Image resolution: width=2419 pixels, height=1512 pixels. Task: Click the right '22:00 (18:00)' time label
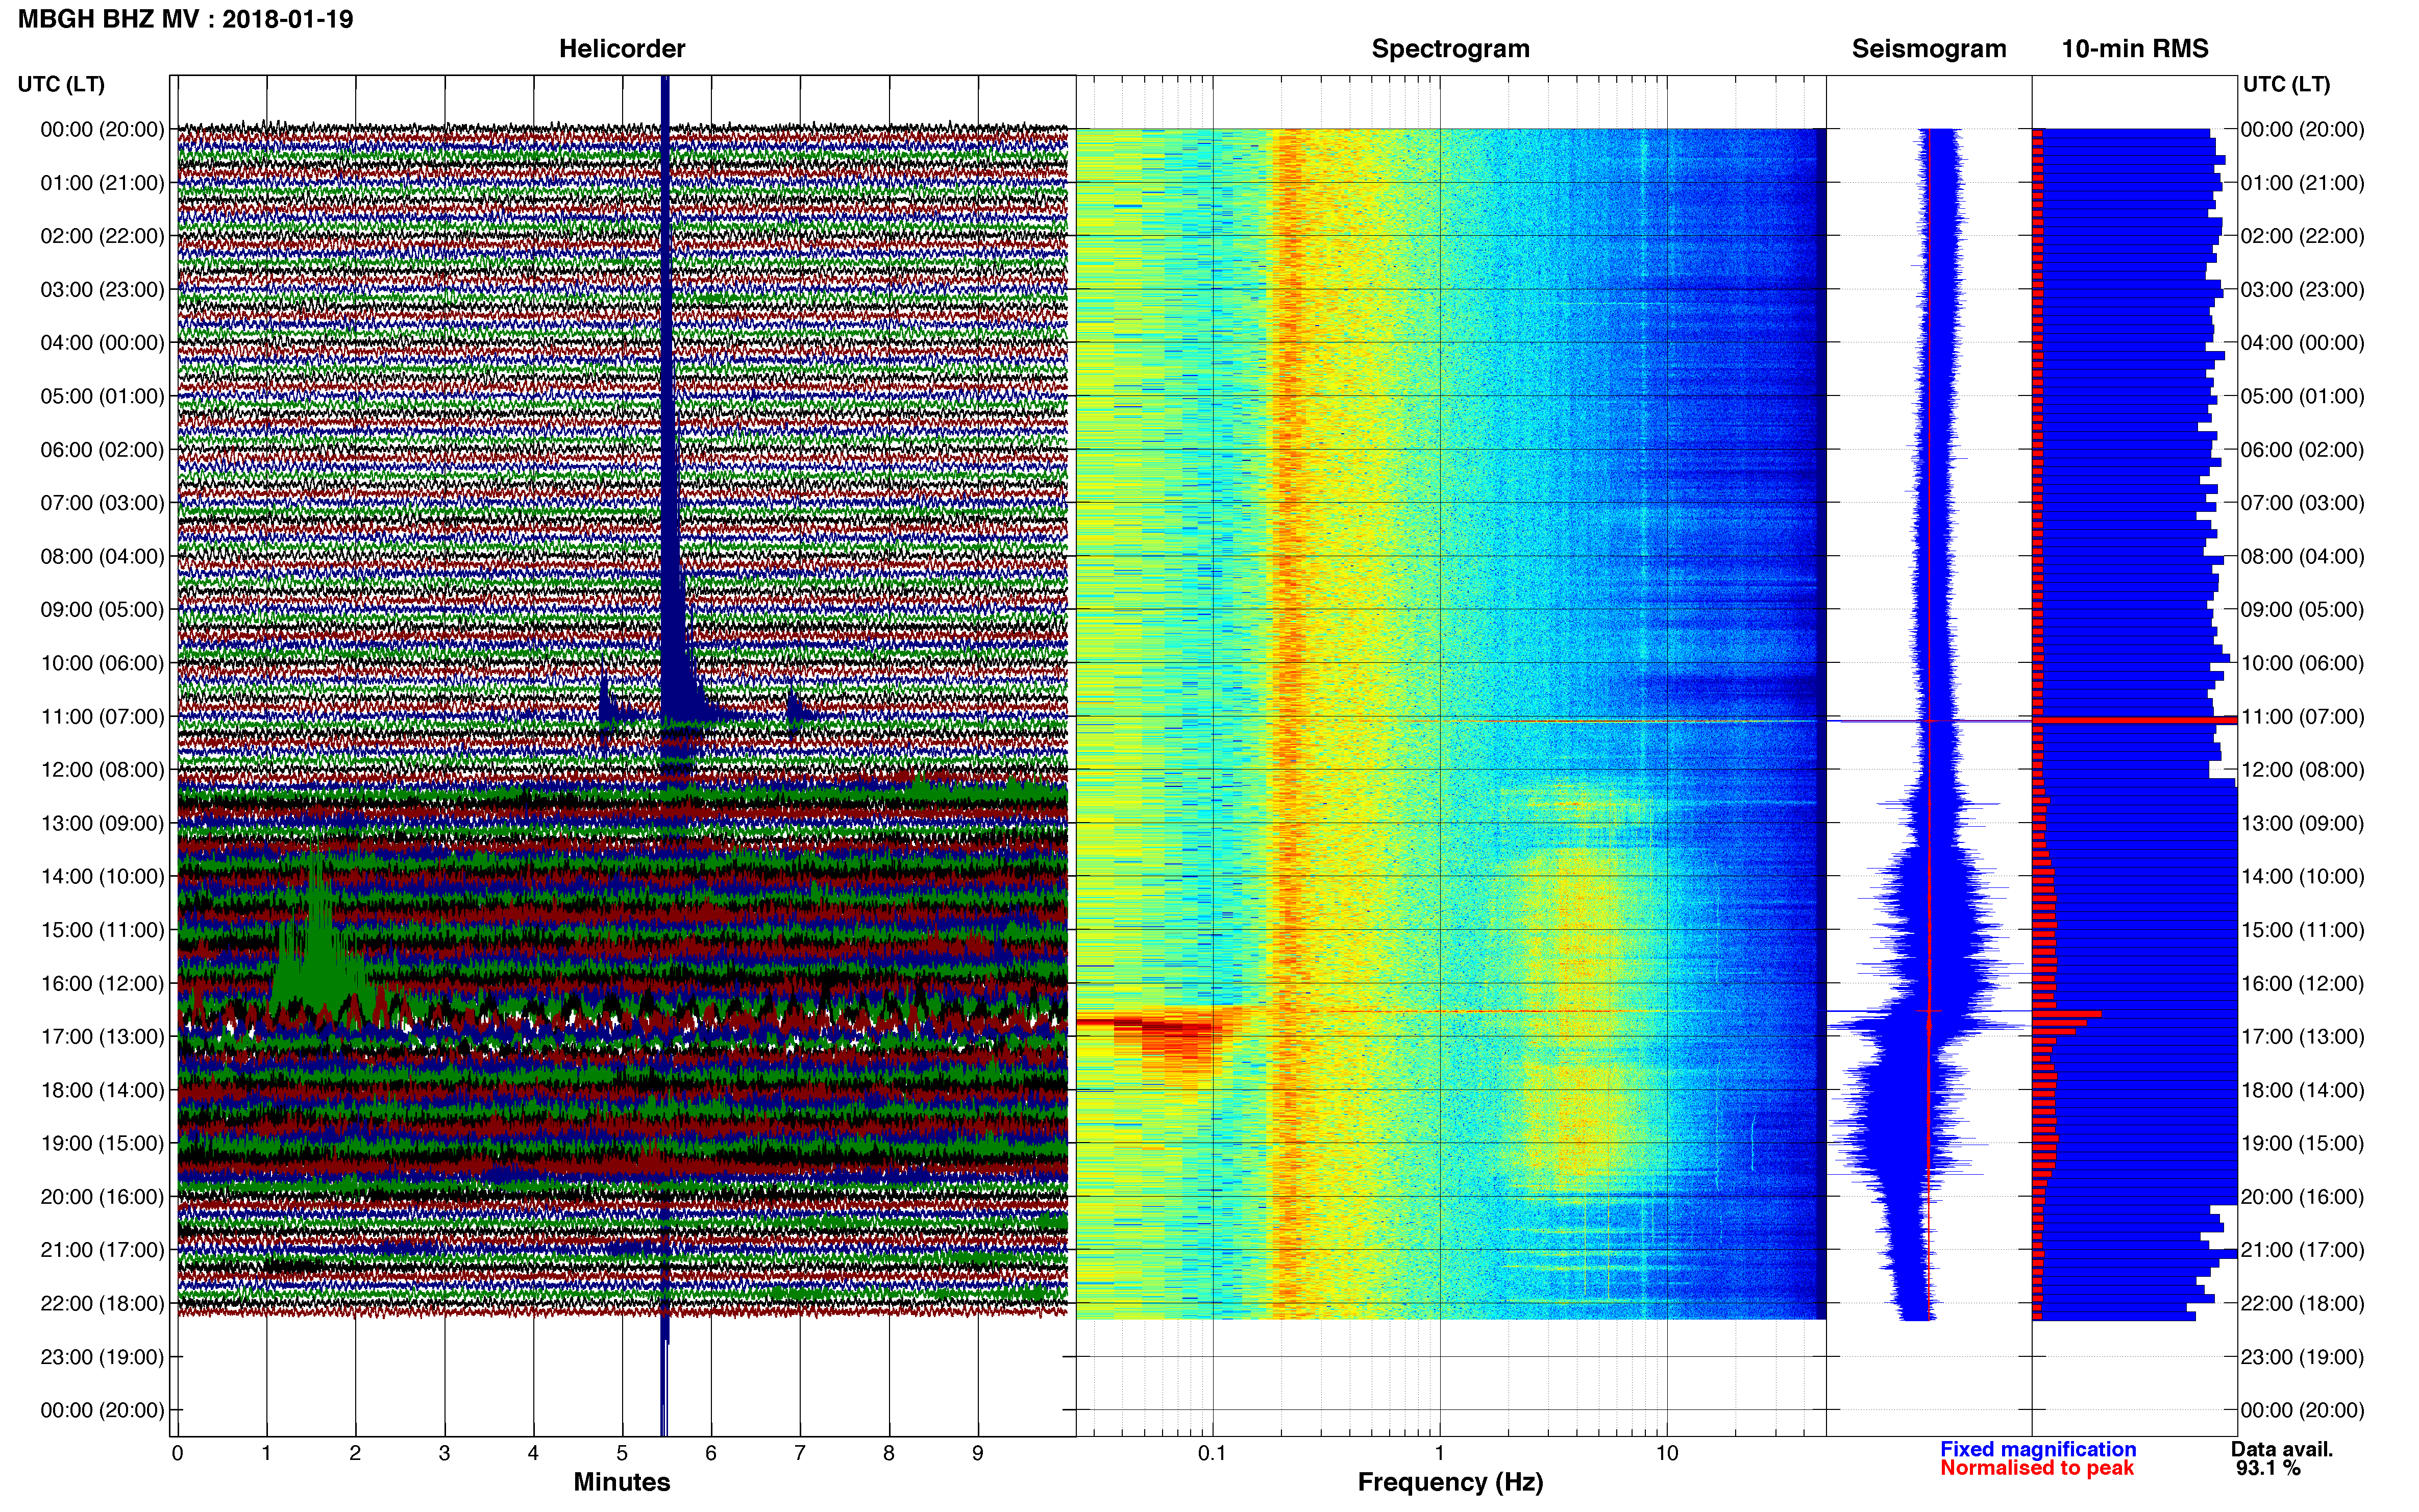(2303, 1304)
